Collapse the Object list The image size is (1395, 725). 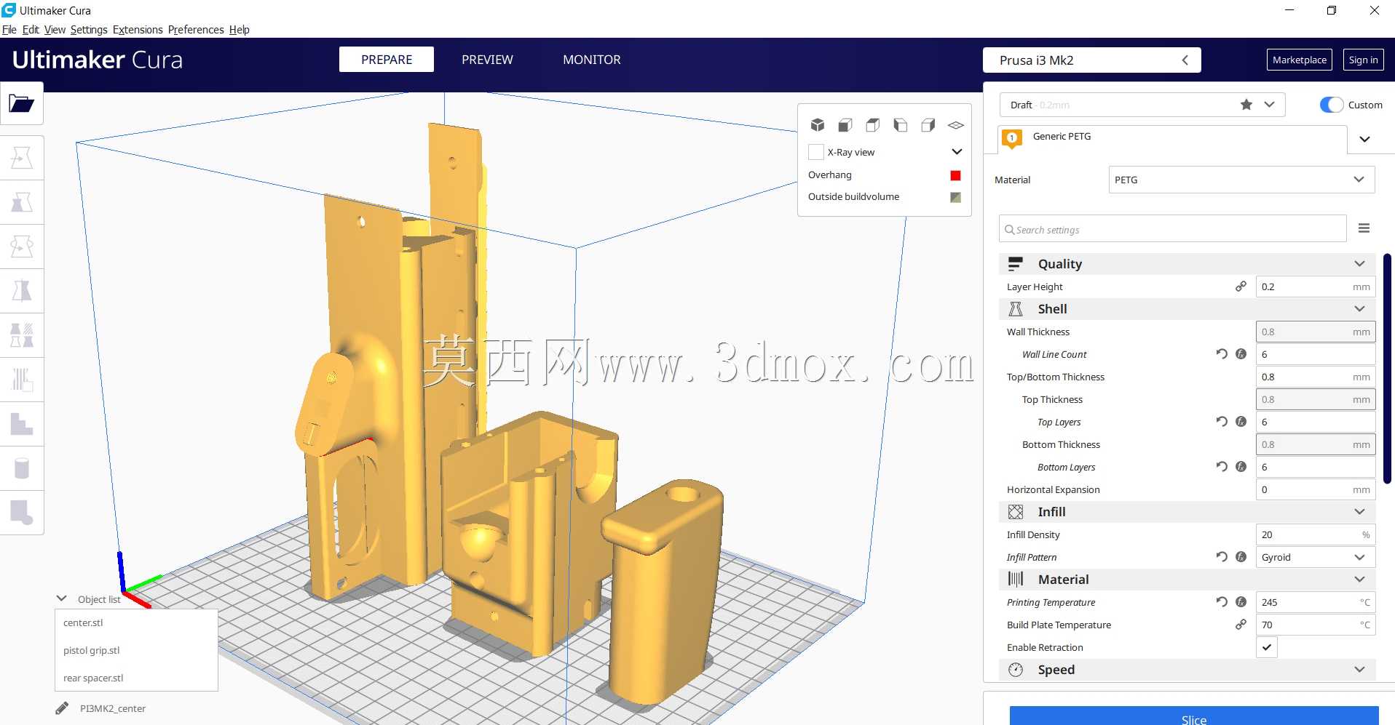tap(61, 598)
